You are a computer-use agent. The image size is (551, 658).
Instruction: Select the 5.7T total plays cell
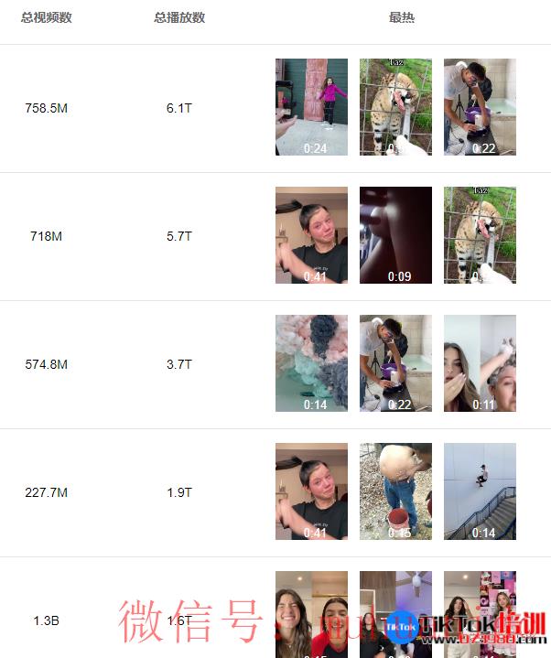pos(179,236)
